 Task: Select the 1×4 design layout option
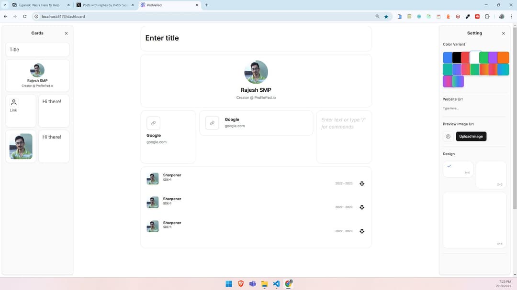click(x=458, y=169)
